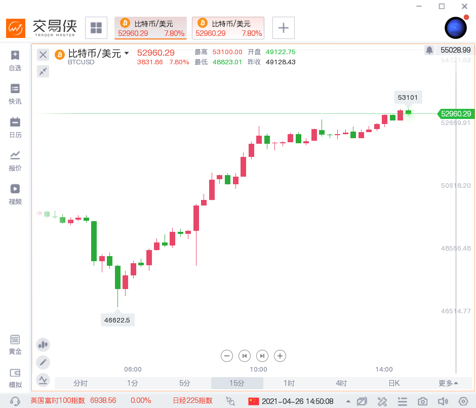
Task: Switch to the 15分 timeframe tab
Action: pyautogui.click(x=237, y=383)
